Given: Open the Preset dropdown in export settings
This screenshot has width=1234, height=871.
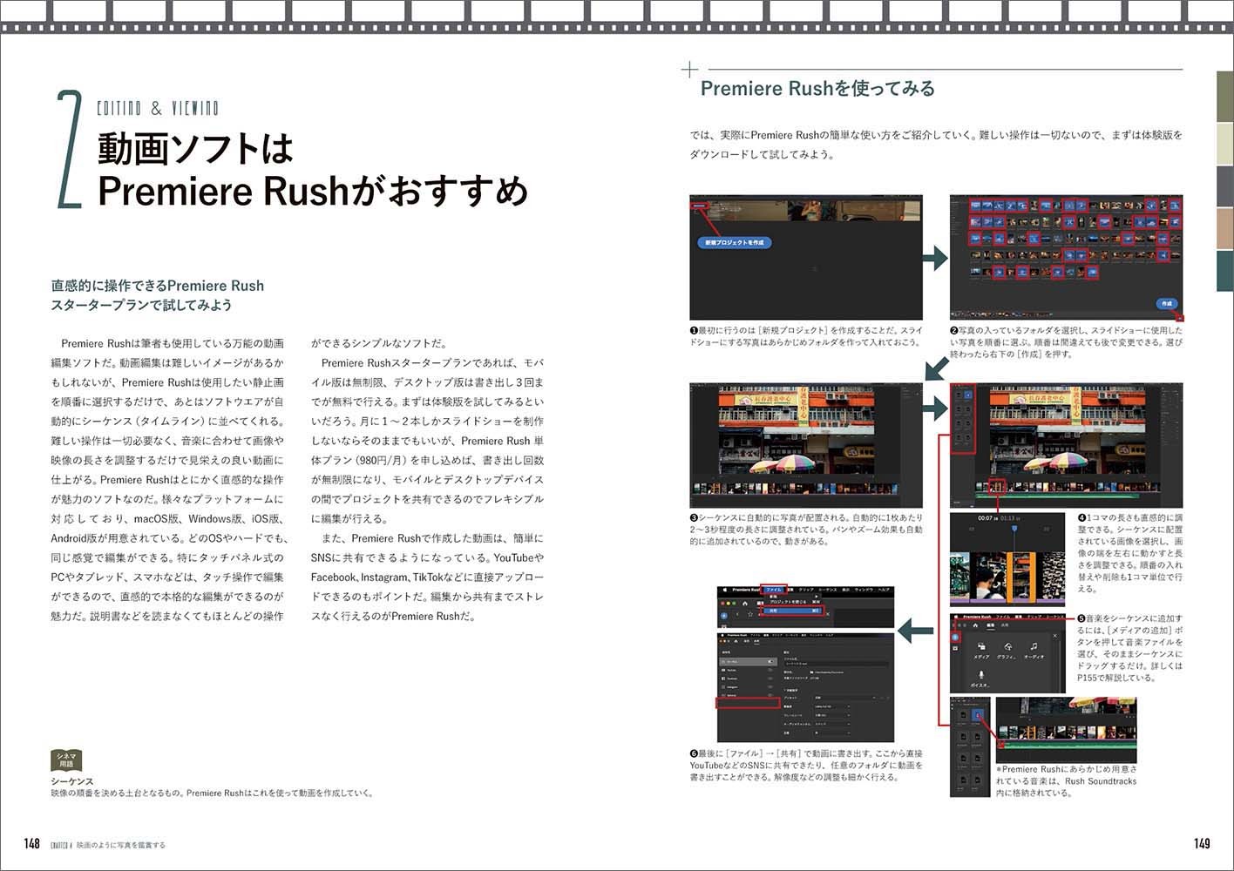Looking at the screenshot, I should point(844,697).
